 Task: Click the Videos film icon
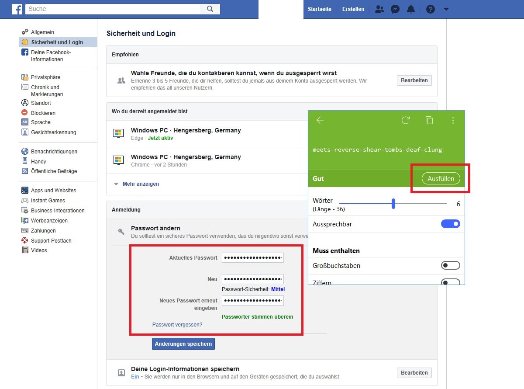[x=25, y=250]
